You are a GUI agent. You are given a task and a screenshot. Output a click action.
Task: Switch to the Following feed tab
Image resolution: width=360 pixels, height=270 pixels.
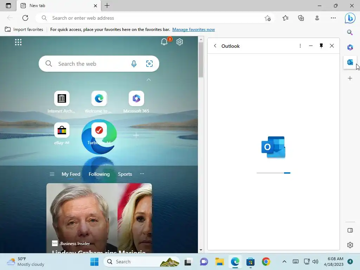(x=99, y=174)
